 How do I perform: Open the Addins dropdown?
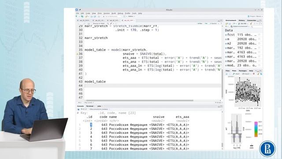[x=131, y=16]
